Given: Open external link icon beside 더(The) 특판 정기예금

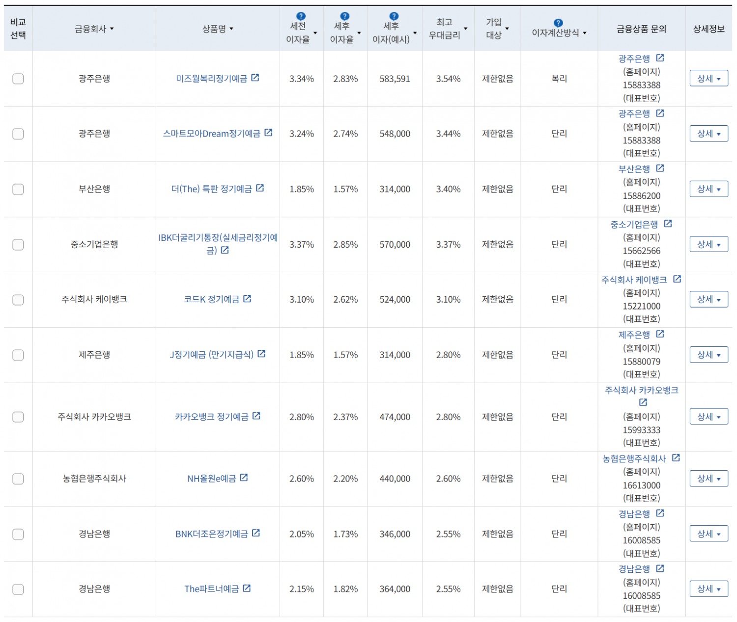Looking at the screenshot, I should point(260,188).
